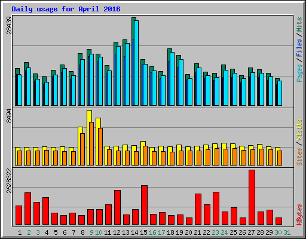
Task: Click day 14 on the x-axis
Action: (x=134, y=232)
